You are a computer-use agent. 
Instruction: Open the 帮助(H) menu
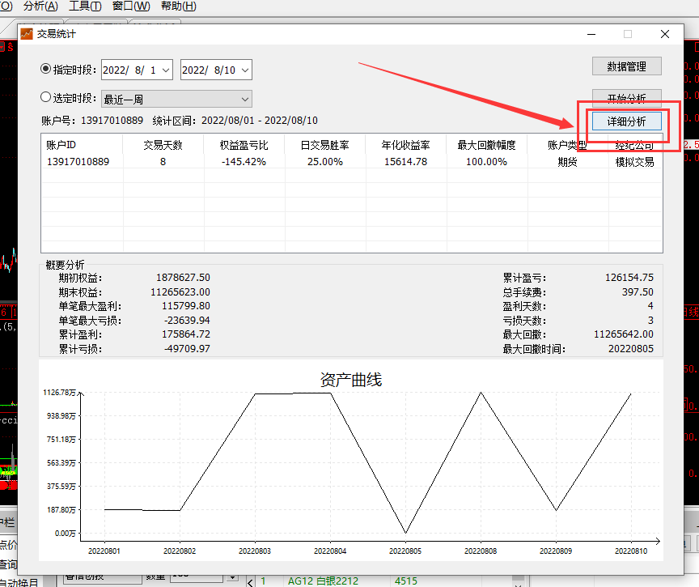[x=178, y=6]
